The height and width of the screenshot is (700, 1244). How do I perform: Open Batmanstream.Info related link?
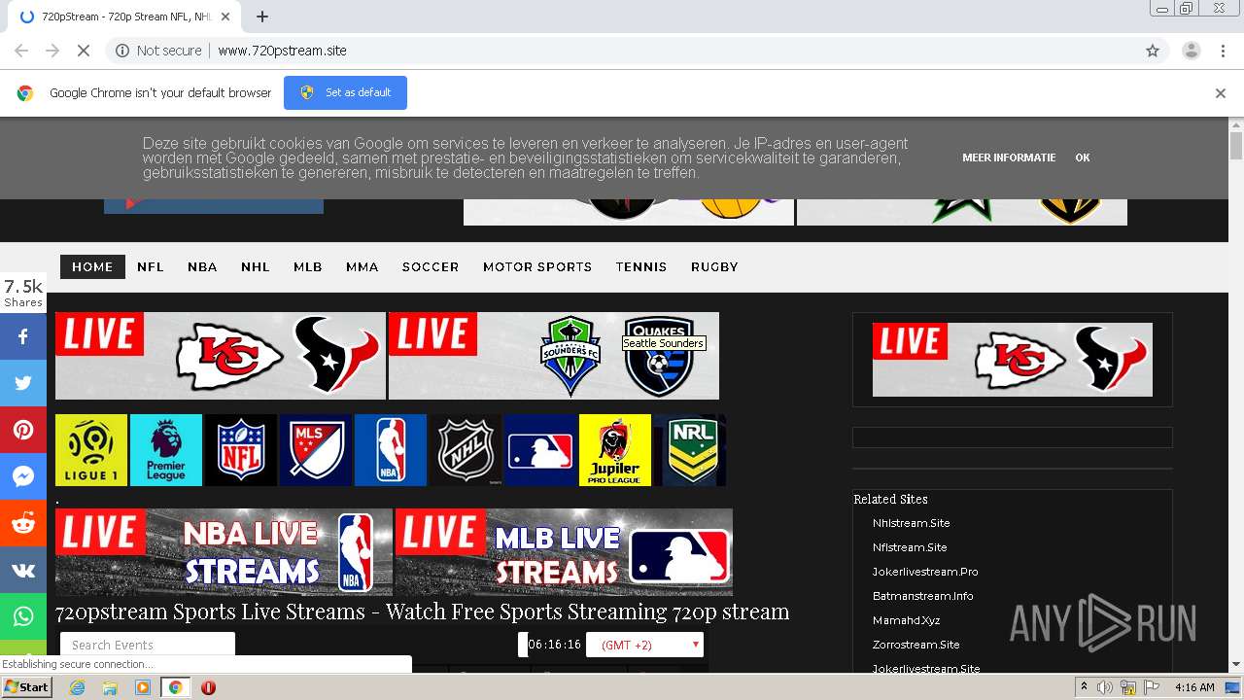(922, 596)
